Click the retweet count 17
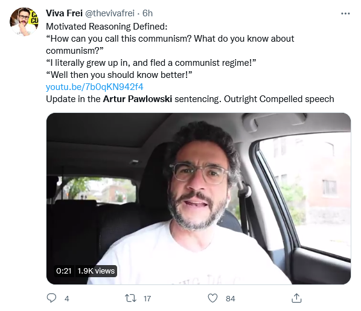The height and width of the screenshot is (311, 361). click(147, 298)
